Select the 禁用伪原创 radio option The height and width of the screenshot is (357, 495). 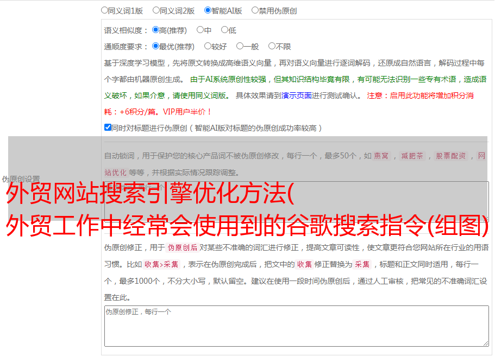pos(255,10)
